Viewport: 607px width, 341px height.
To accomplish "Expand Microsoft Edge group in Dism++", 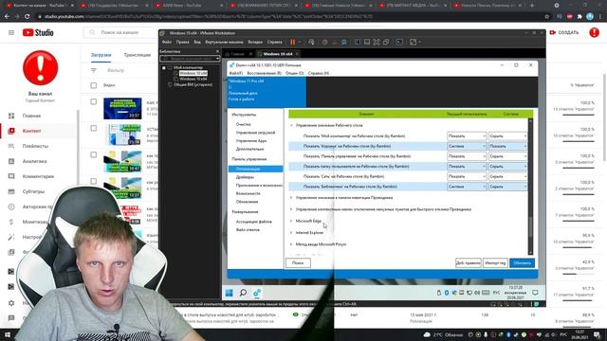I will (291, 221).
